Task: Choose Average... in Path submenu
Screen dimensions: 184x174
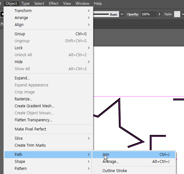Action: click(x=134, y=162)
